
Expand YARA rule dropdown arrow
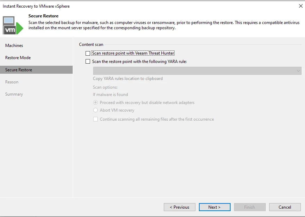click(298, 71)
